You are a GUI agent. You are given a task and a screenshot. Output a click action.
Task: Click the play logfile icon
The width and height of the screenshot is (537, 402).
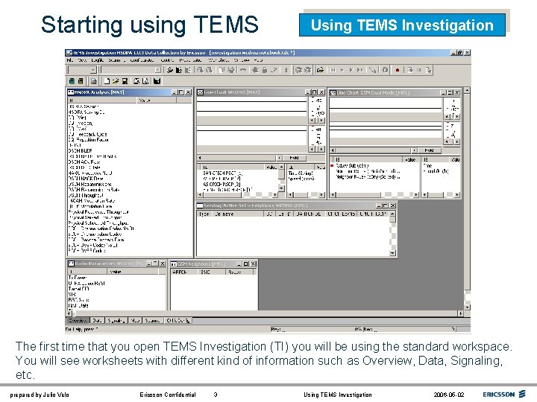[342, 70]
